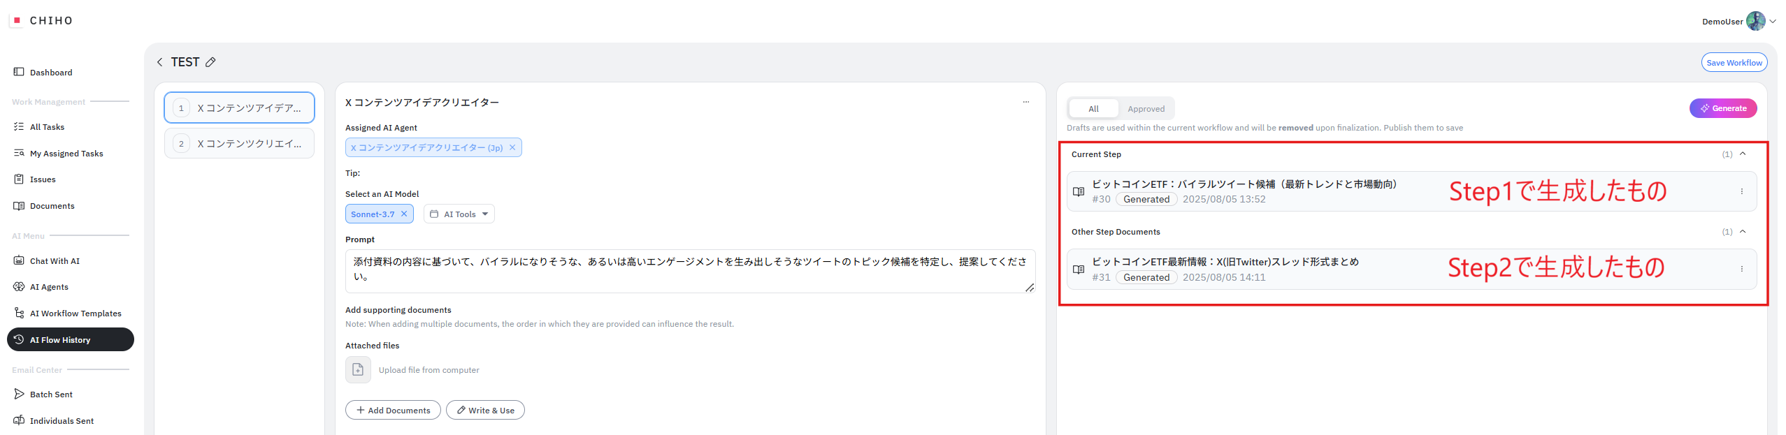
Task: Click into the Prompt text field
Action: tap(689, 270)
